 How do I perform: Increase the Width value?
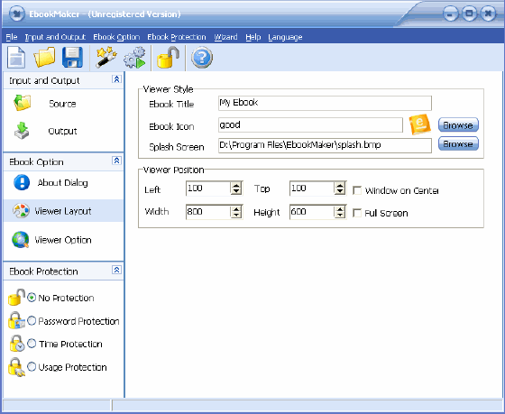[x=236, y=208]
